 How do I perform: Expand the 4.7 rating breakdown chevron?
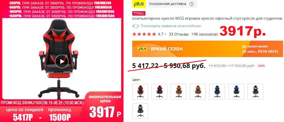pos(165,34)
